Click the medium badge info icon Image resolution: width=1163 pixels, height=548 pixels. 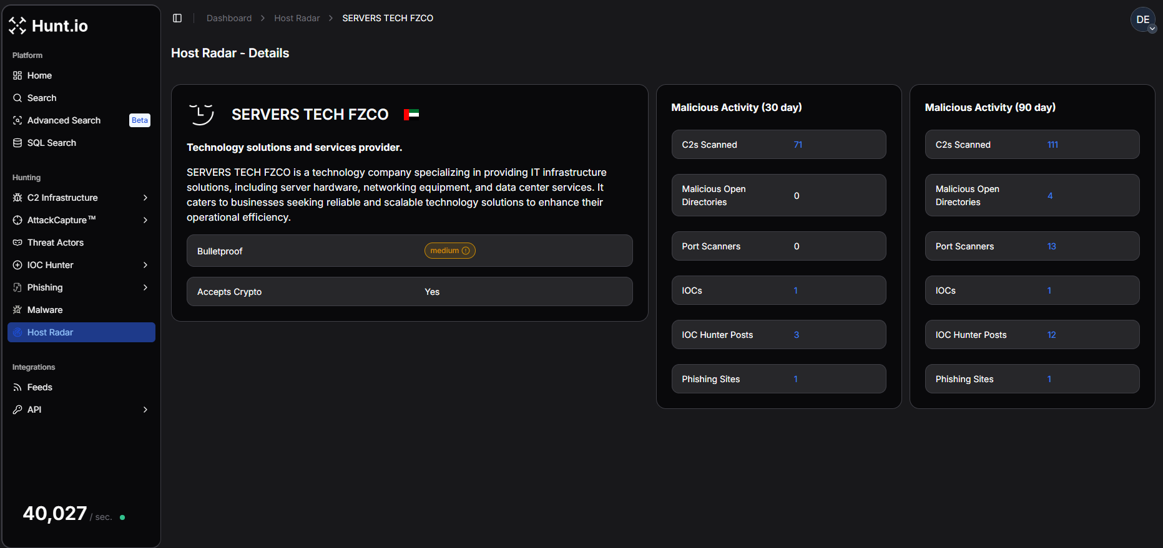pos(466,251)
